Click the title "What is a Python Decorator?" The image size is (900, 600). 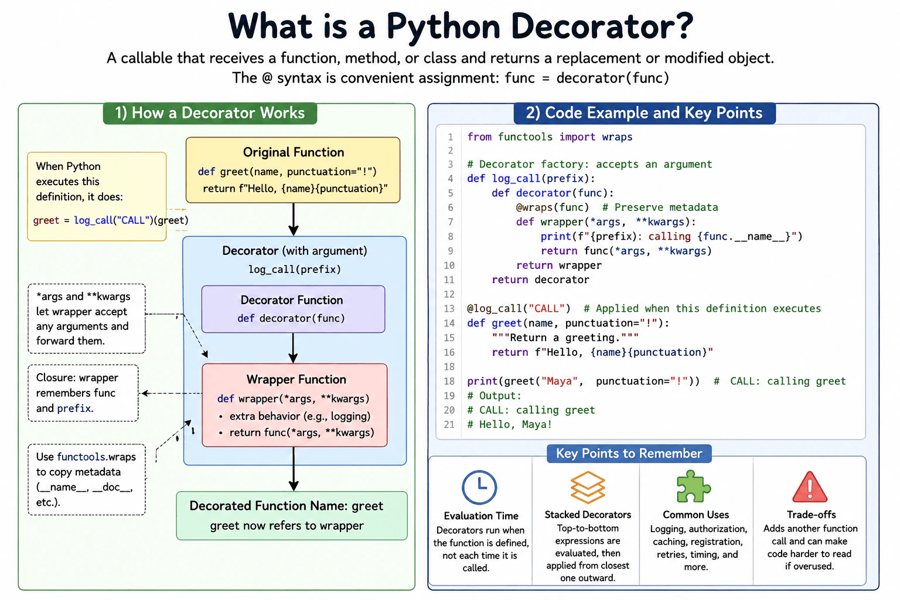point(461,26)
